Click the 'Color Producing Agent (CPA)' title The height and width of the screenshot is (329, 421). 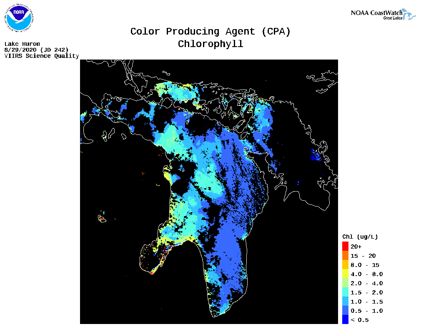click(x=210, y=31)
